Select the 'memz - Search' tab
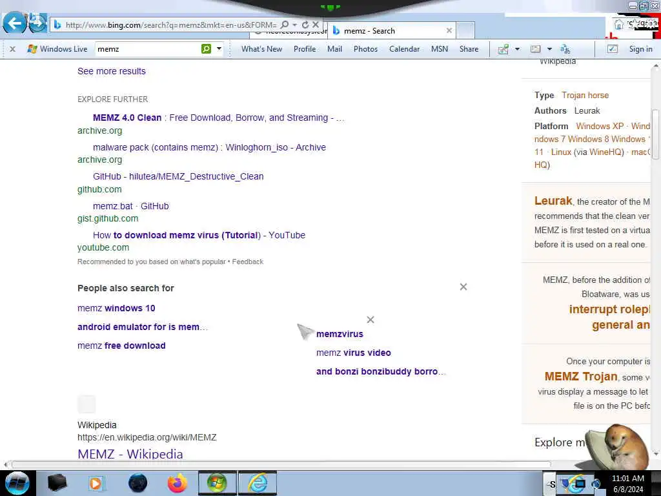The height and width of the screenshot is (496, 661). coord(390,31)
